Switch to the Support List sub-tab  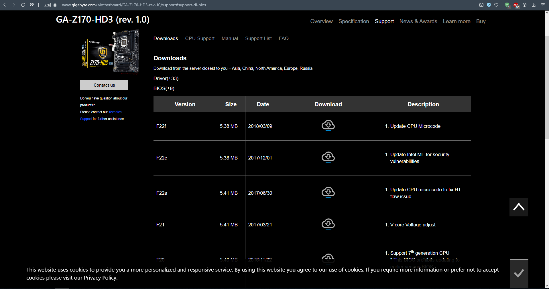click(x=258, y=38)
